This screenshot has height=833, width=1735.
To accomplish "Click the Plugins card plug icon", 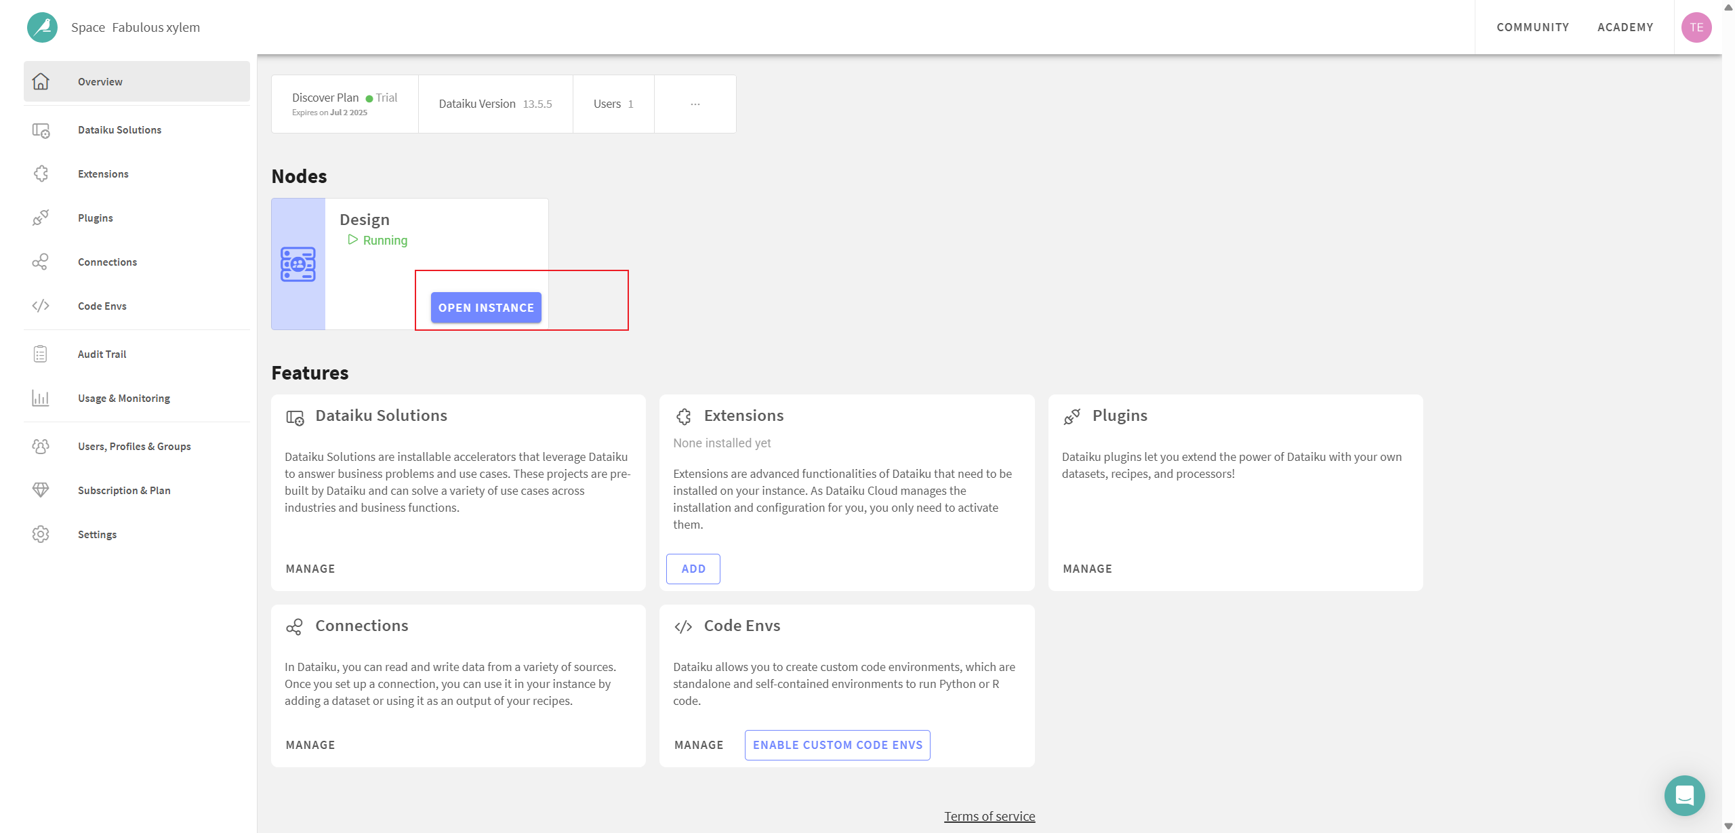I will click(x=1072, y=417).
